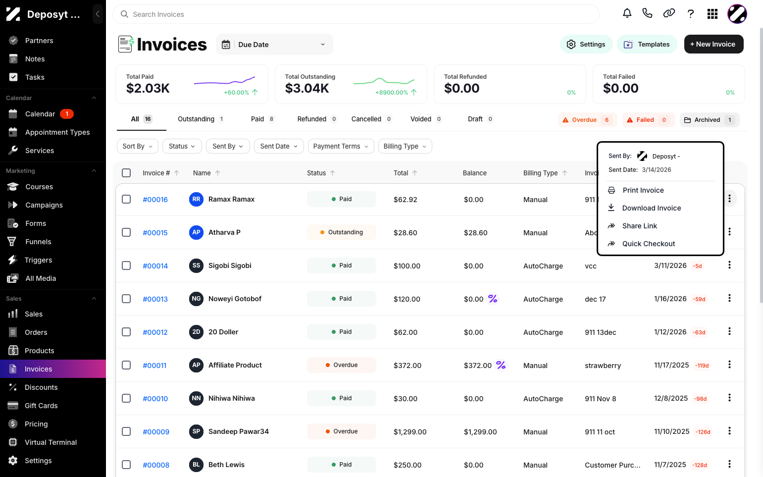
Task: Switch to the Outstanding tab
Action: pos(201,119)
